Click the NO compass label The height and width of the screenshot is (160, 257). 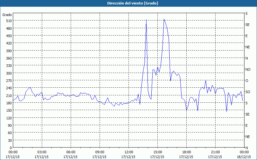pos(248,69)
